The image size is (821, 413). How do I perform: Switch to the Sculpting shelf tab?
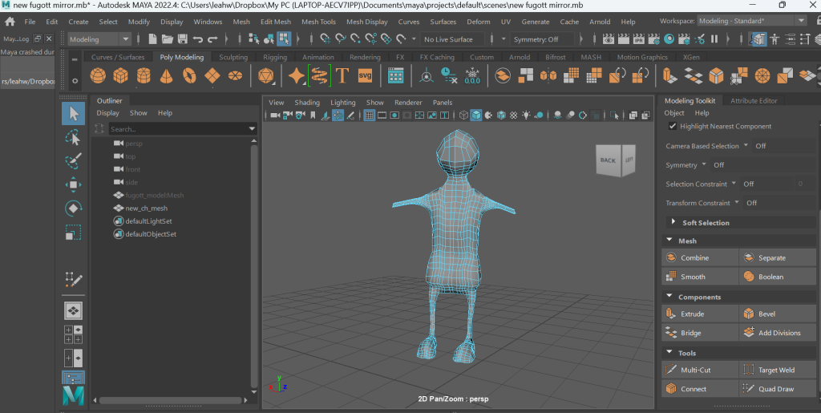[x=233, y=57]
